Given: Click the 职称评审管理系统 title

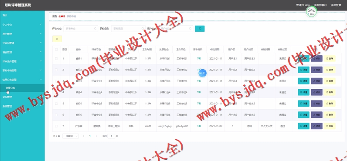Looking at the screenshot, I should click(18, 5).
